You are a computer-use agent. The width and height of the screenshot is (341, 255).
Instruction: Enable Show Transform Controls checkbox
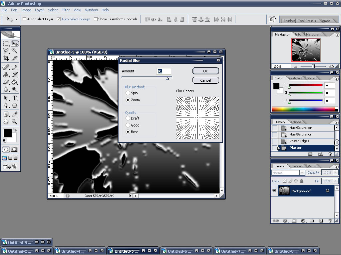96,19
